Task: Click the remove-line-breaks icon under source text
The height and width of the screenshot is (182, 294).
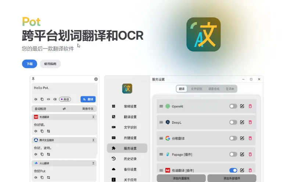Action: 49,99
